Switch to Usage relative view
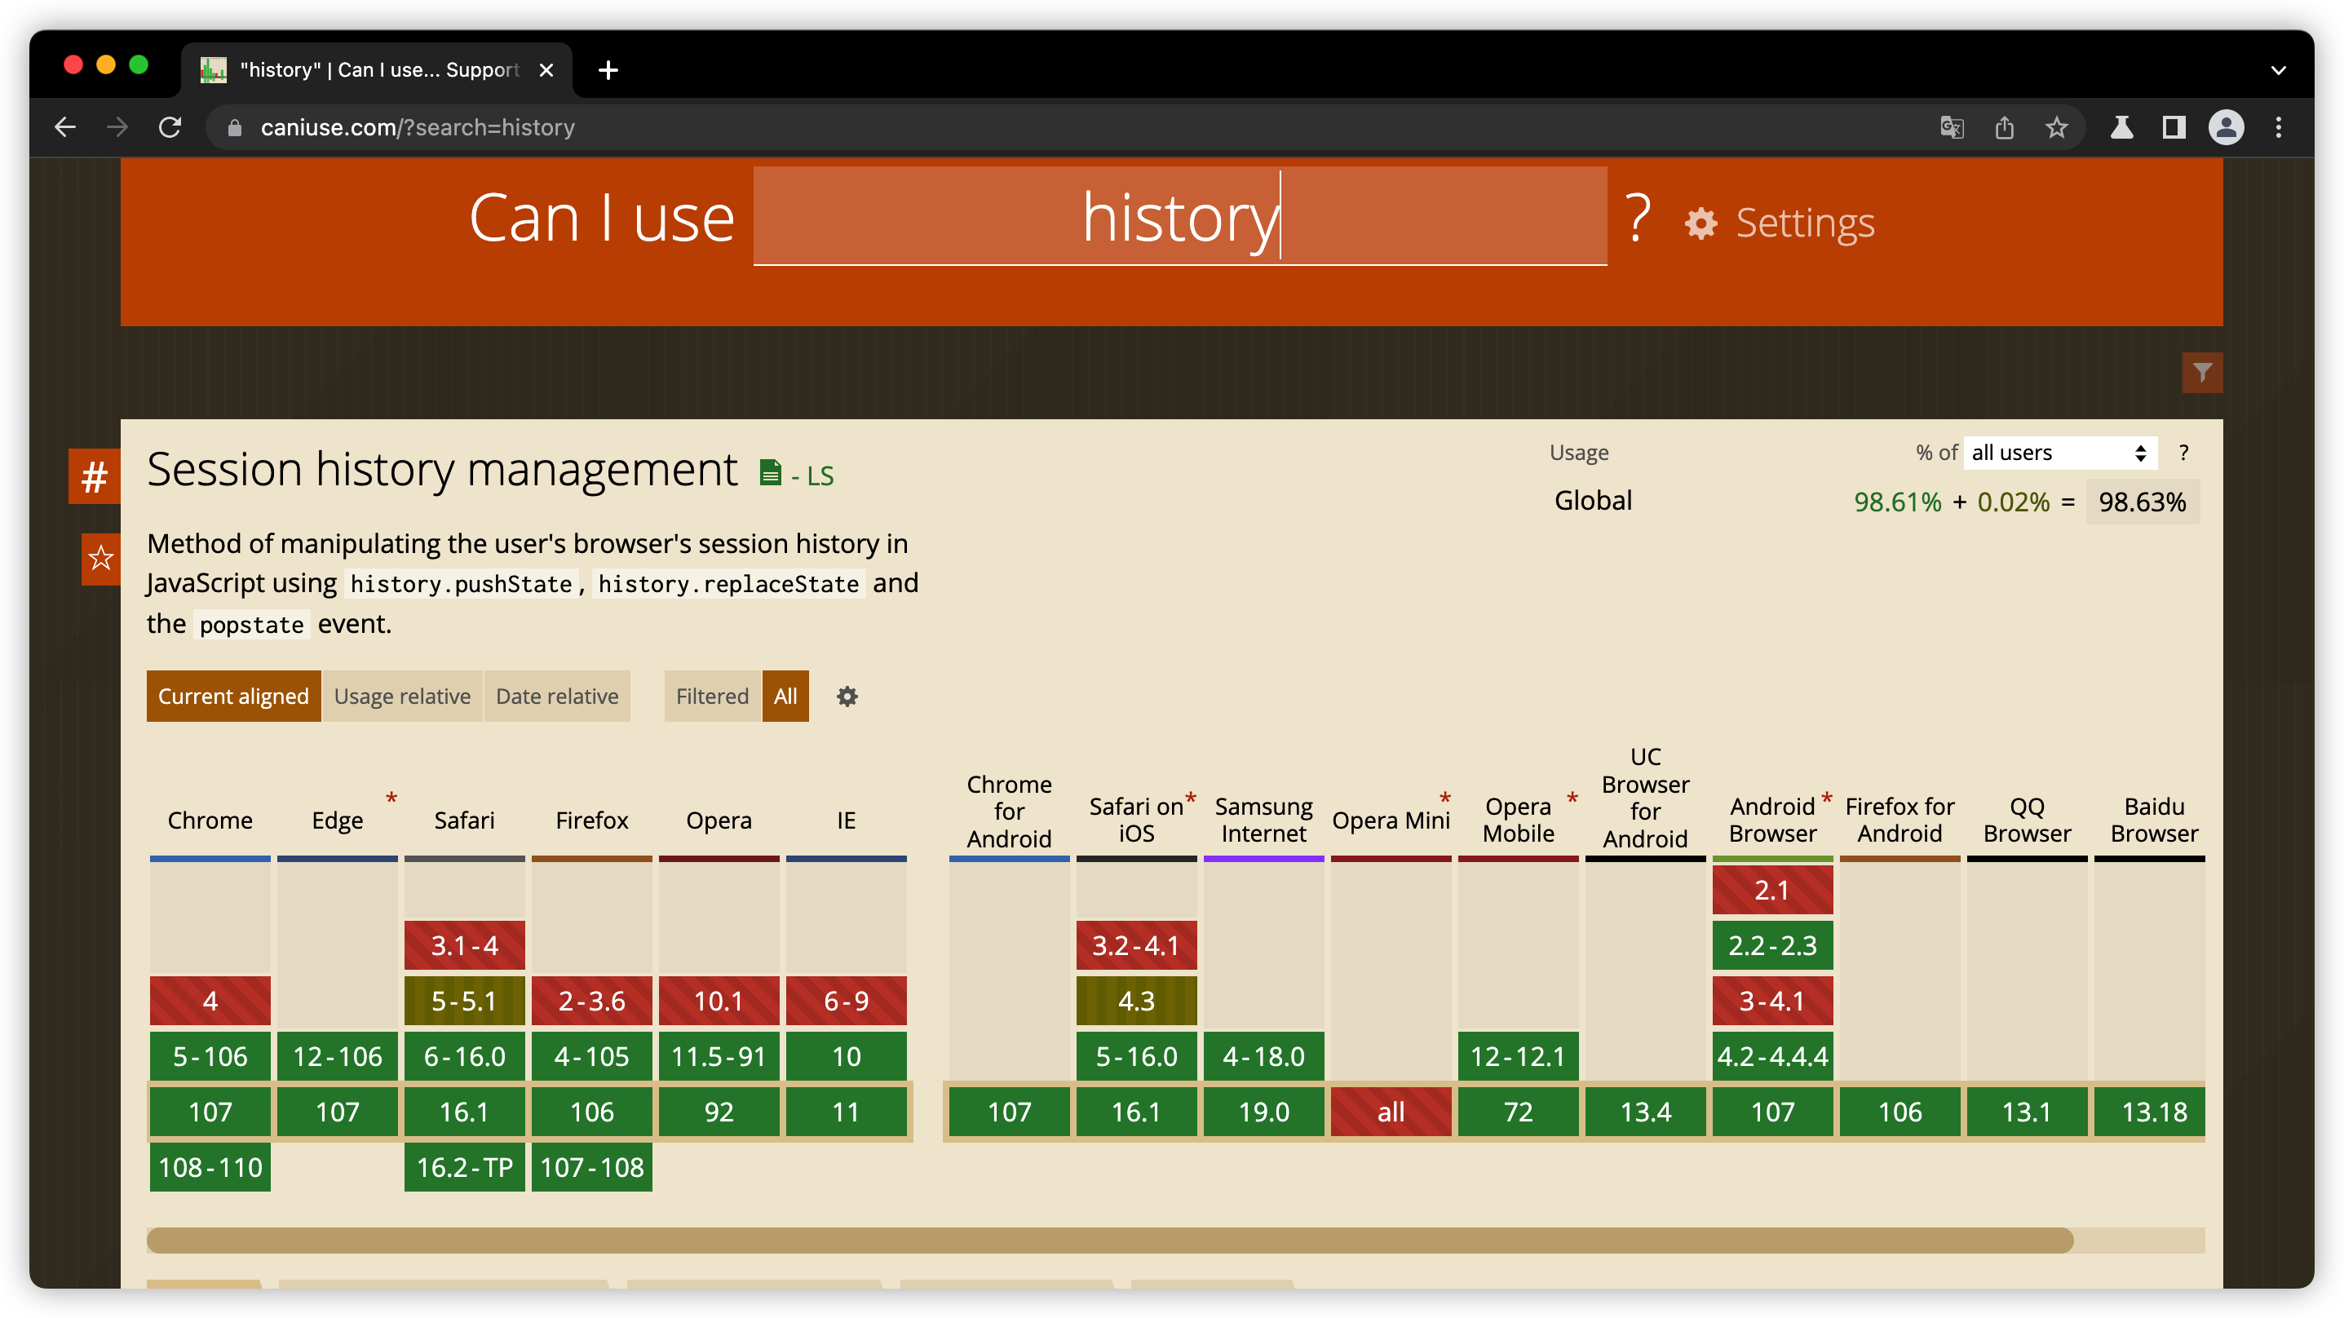2344x1318 pixels. click(401, 697)
